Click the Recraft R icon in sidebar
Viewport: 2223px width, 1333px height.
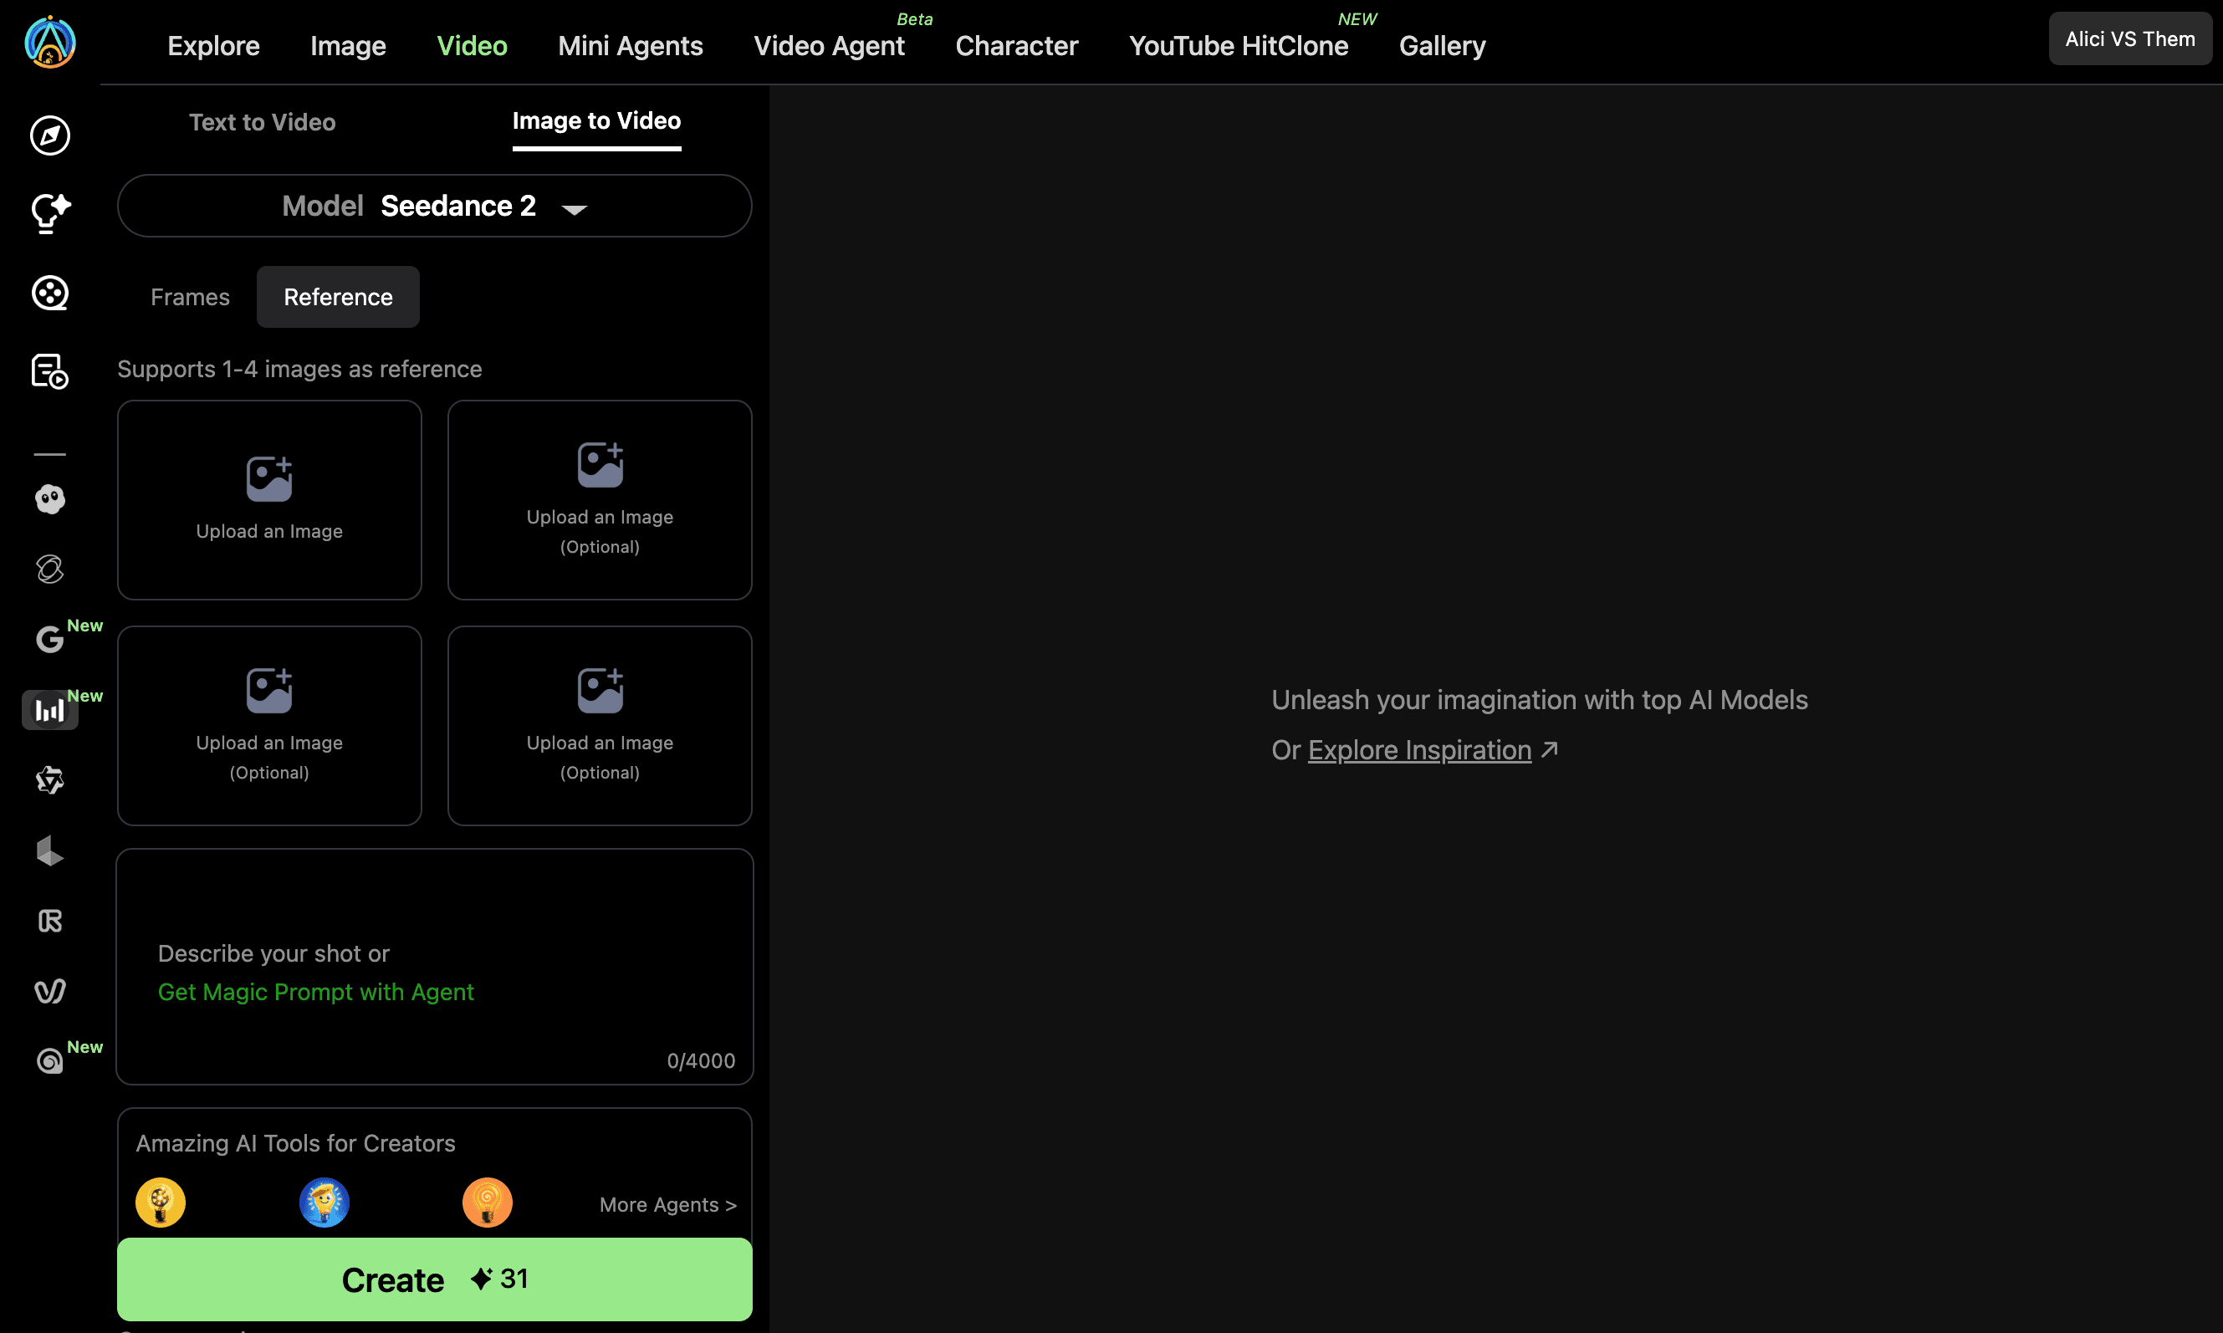(x=49, y=921)
